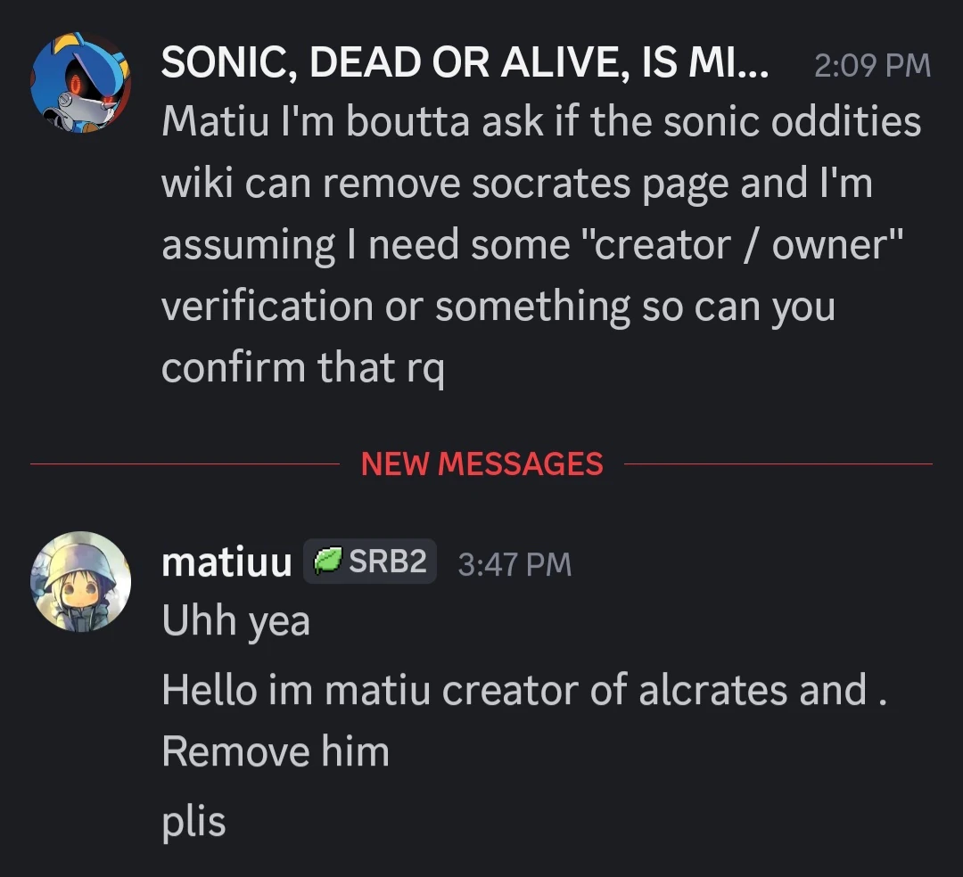Tap the "Uhh yea" message
The image size is (963, 877).
[x=236, y=620]
